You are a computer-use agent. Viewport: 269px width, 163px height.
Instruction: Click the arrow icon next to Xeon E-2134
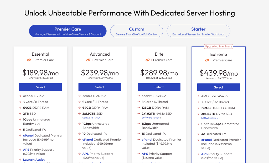tap(20, 96)
